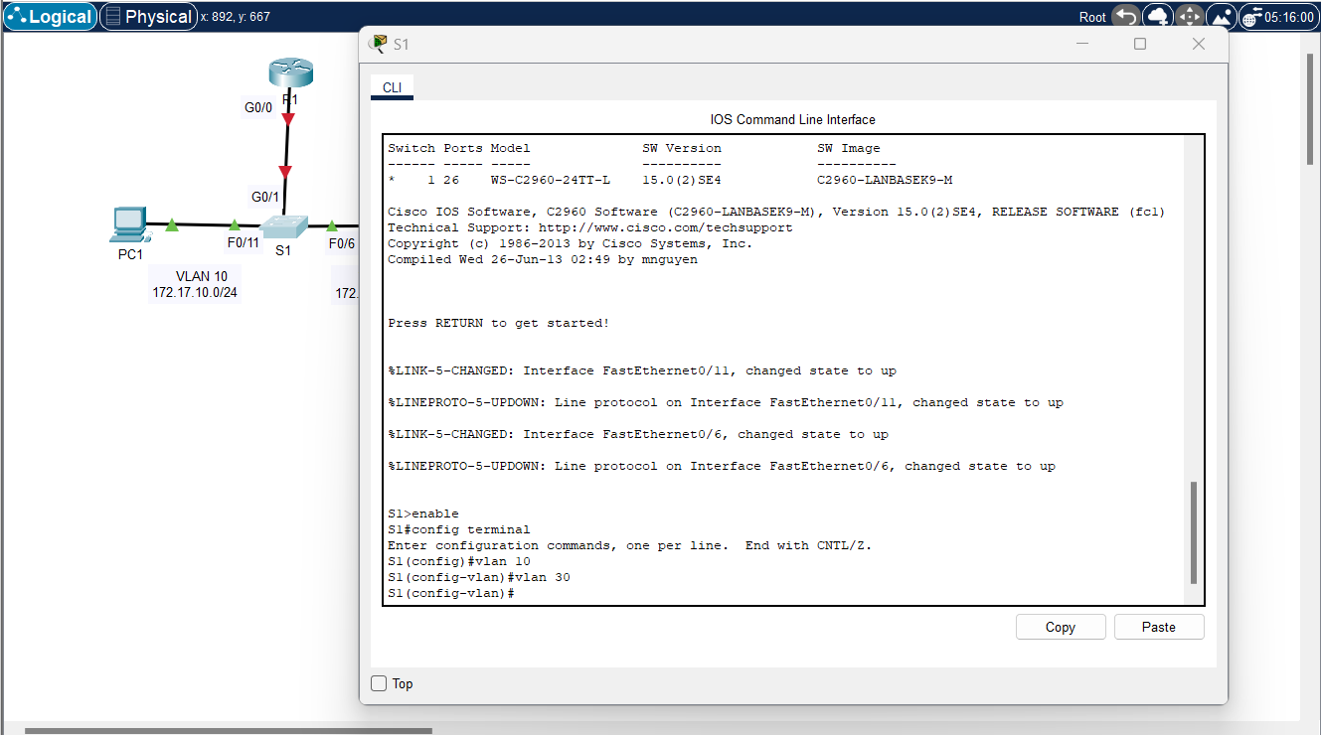Click the Copy button
The image size is (1321, 735).
pyautogui.click(x=1060, y=626)
